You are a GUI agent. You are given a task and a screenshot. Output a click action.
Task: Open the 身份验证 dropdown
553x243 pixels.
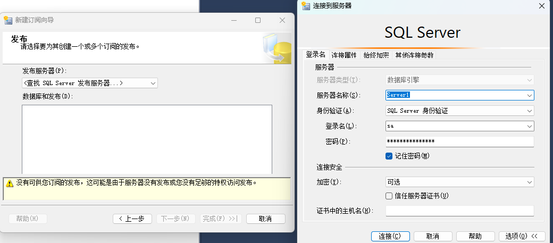(x=460, y=111)
